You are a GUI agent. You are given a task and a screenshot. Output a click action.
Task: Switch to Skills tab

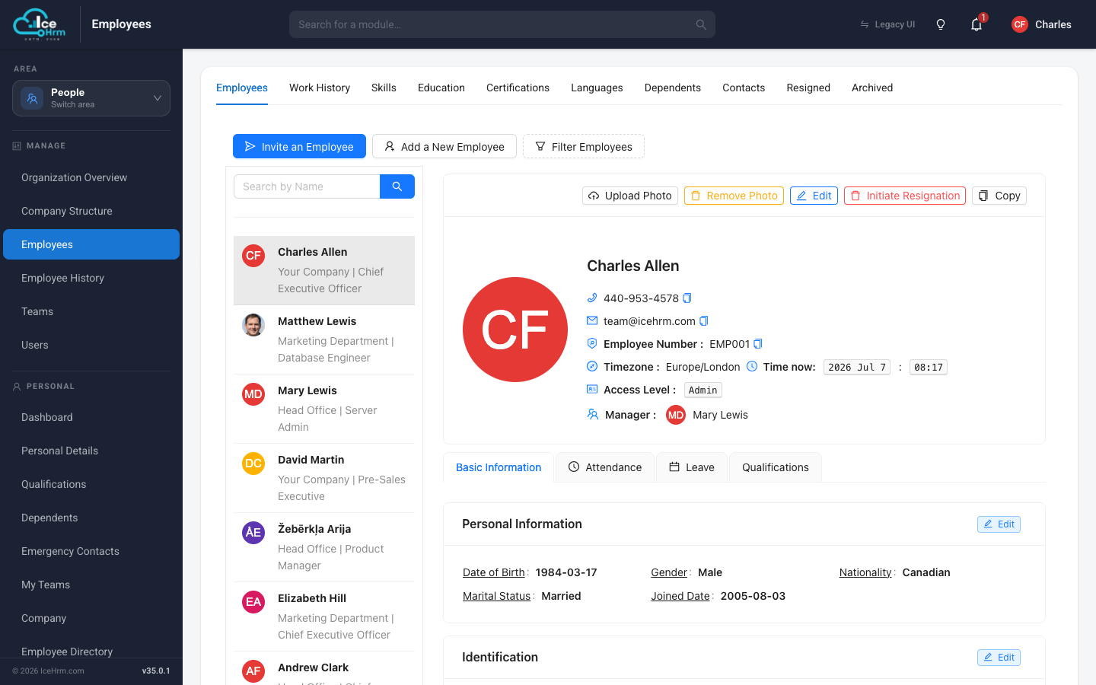click(x=384, y=88)
